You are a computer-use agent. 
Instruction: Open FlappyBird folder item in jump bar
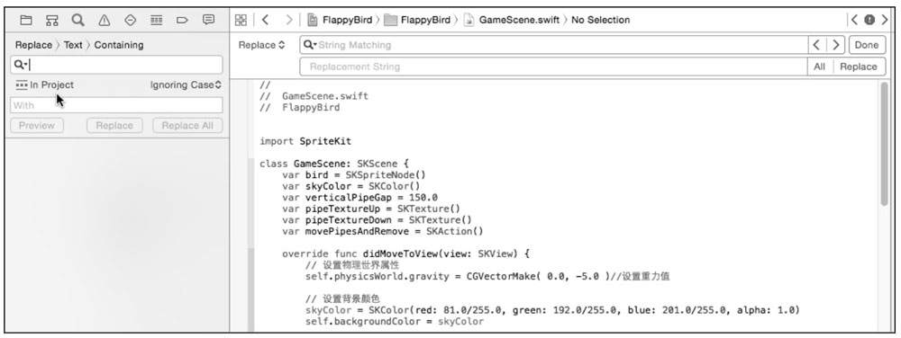pos(417,20)
